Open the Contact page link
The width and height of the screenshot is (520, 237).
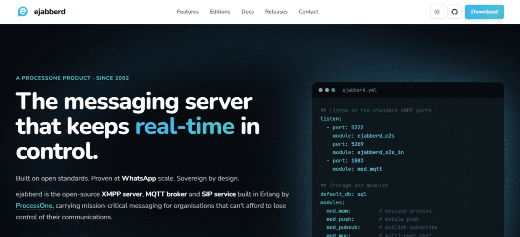[x=308, y=12]
